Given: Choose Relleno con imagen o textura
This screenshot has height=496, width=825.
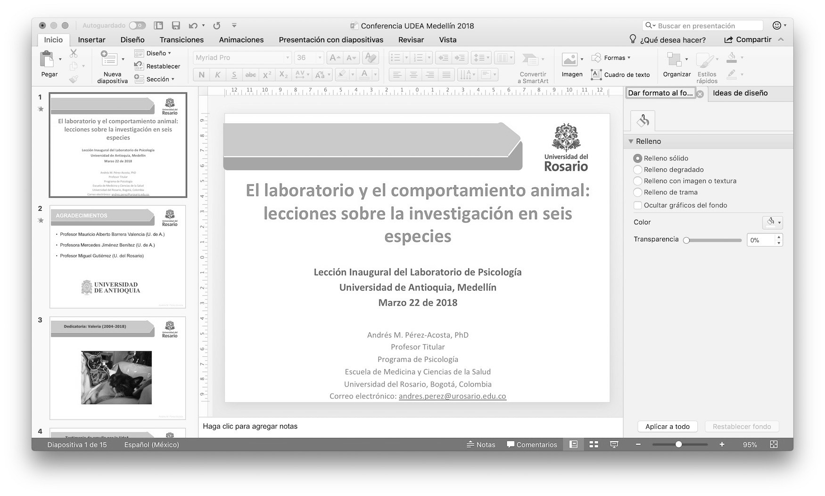Looking at the screenshot, I should pos(637,181).
